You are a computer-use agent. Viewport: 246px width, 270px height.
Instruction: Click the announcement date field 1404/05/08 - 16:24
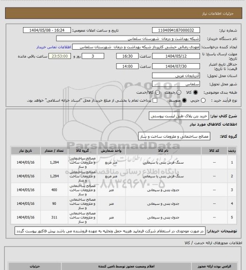(47, 30)
